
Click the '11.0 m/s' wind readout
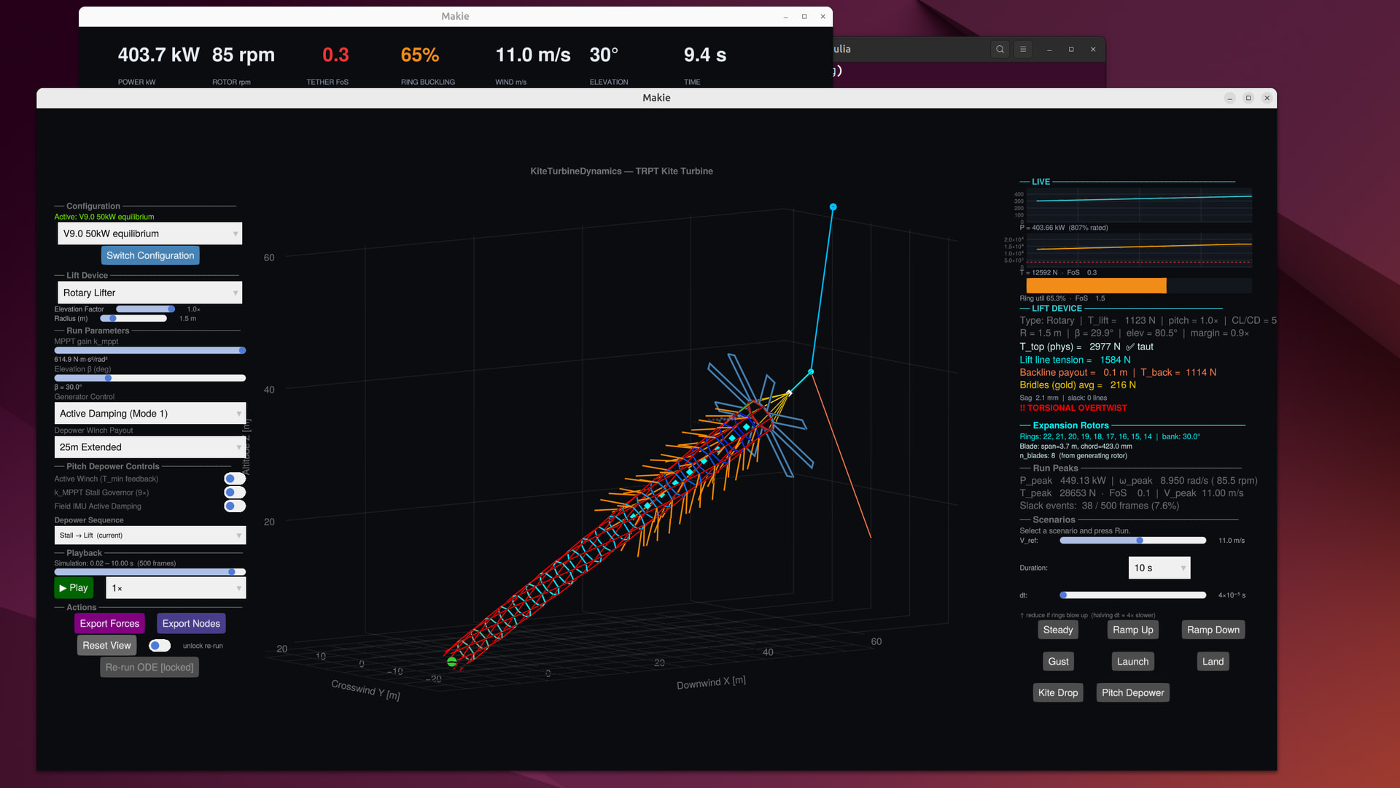pyautogui.click(x=533, y=55)
